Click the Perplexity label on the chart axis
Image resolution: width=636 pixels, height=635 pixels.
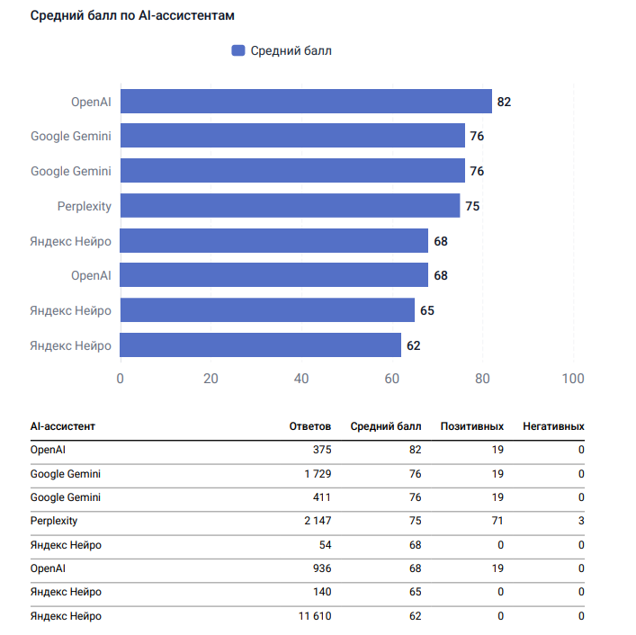85,206
